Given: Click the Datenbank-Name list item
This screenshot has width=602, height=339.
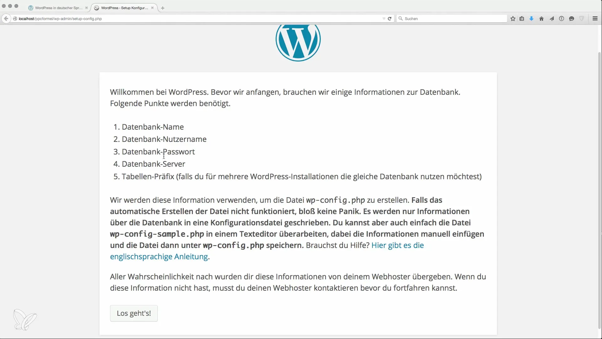Looking at the screenshot, I should [x=153, y=127].
